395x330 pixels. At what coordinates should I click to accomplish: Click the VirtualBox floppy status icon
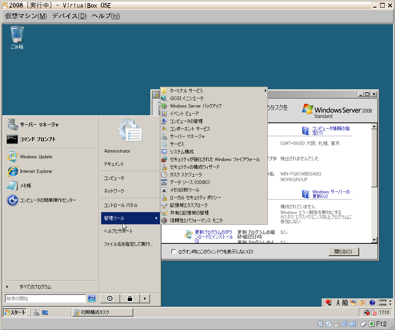337,324
